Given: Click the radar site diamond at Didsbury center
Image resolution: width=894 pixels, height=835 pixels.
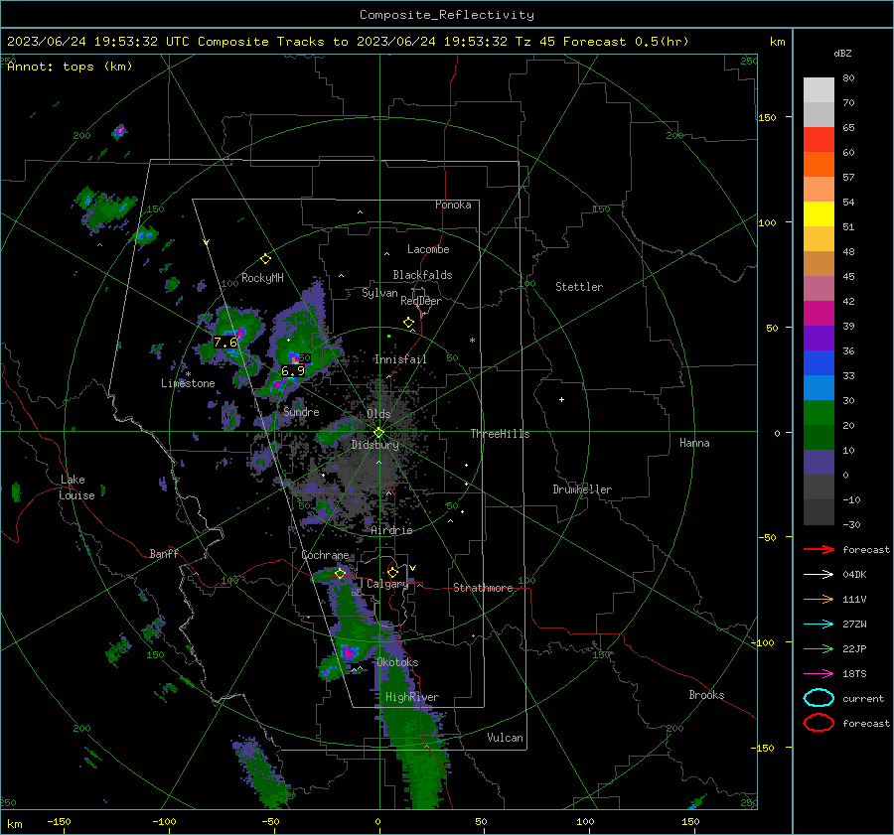Looking at the screenshot, I should tap(378, 432).
